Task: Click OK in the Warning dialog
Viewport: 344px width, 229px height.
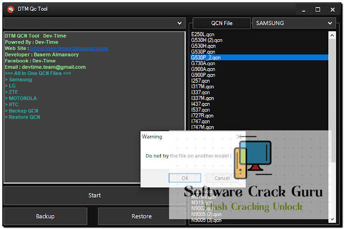Action: (185, 178)
